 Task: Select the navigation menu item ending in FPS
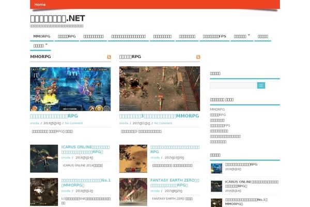[x=214, y=36]
